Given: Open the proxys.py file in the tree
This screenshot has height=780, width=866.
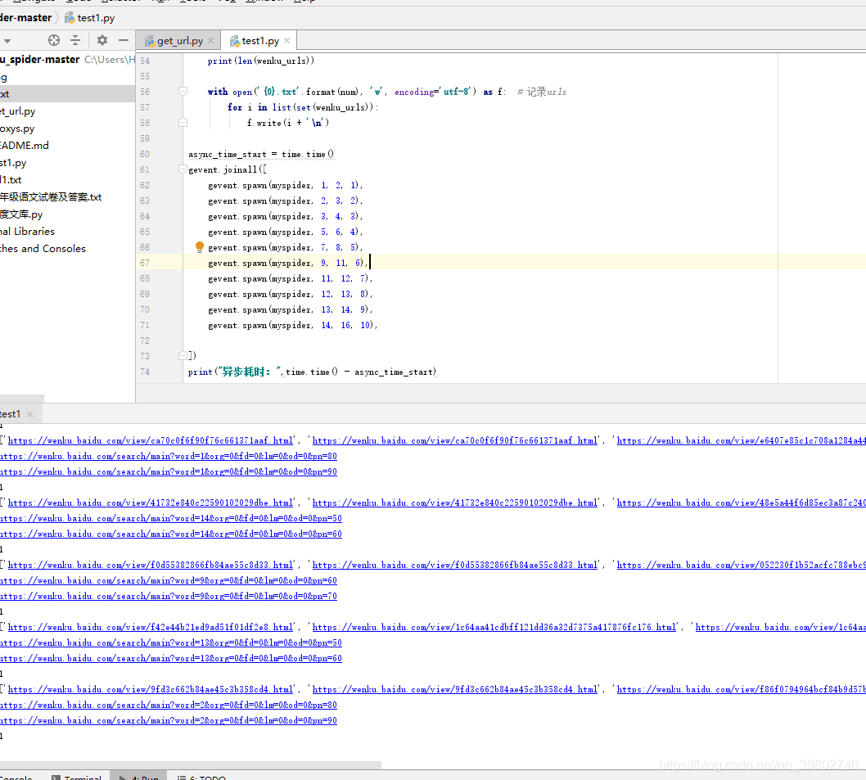Looking at the screenshot, I should pos(17,128).
